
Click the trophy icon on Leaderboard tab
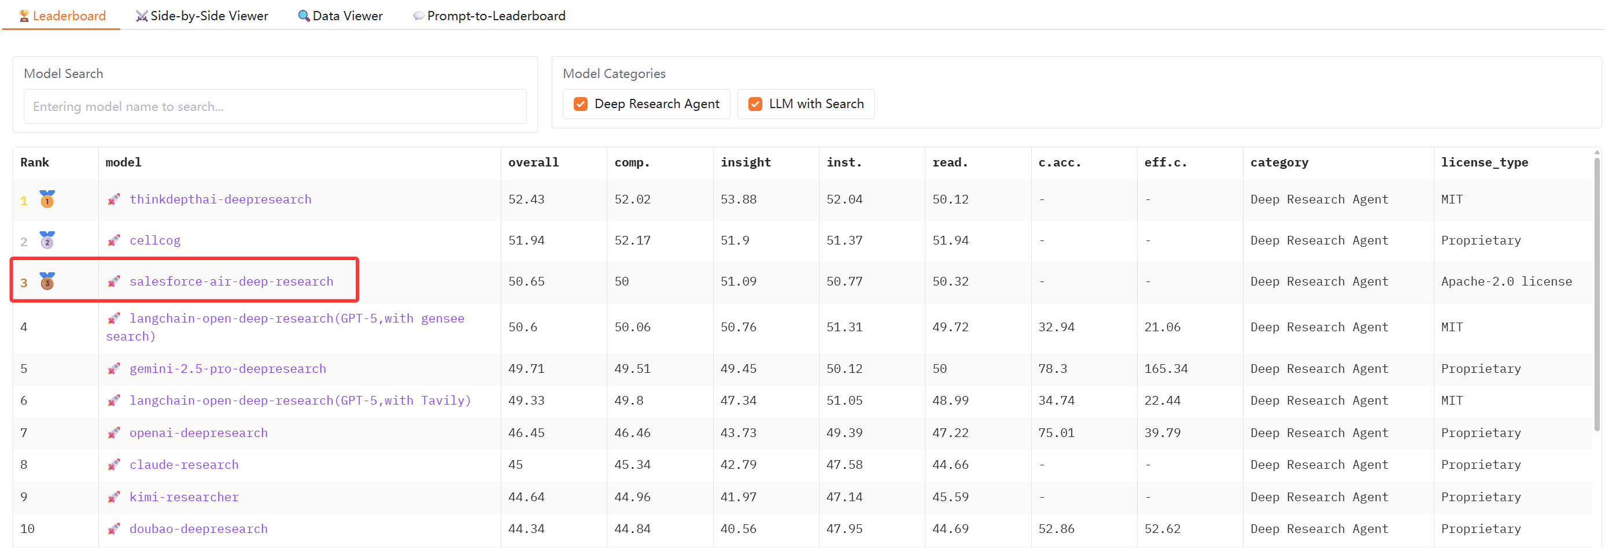click(23, 16)
